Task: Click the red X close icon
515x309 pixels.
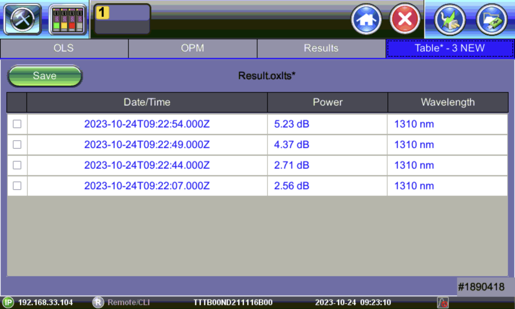Action: tap(405, 19)
